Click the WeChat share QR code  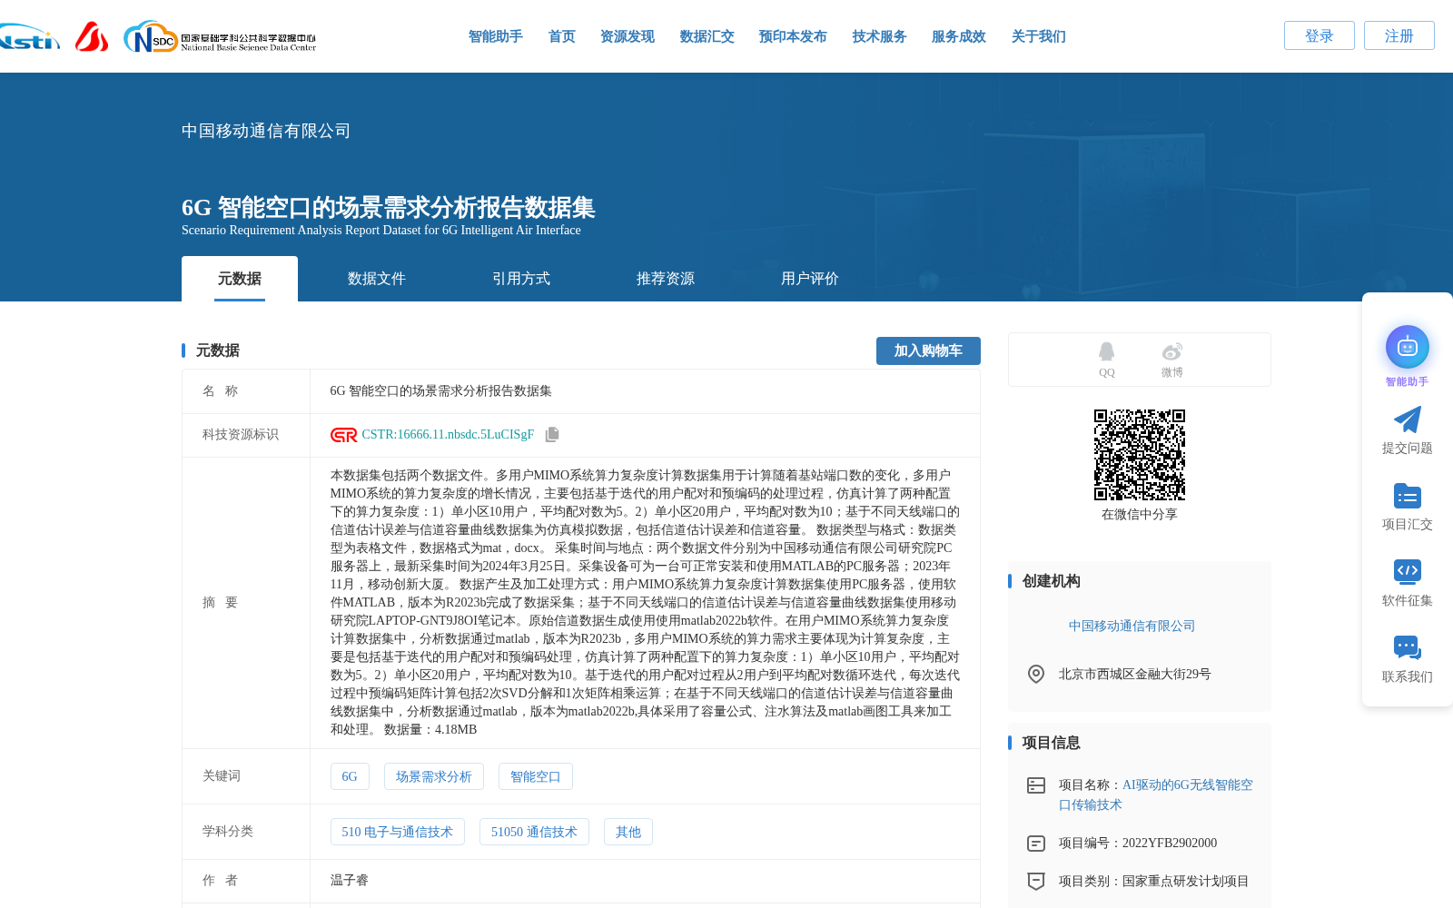(x=1140, y=455)
